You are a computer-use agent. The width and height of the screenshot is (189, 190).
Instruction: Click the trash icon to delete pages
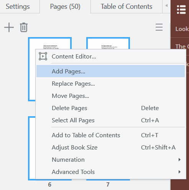point(24,27)
